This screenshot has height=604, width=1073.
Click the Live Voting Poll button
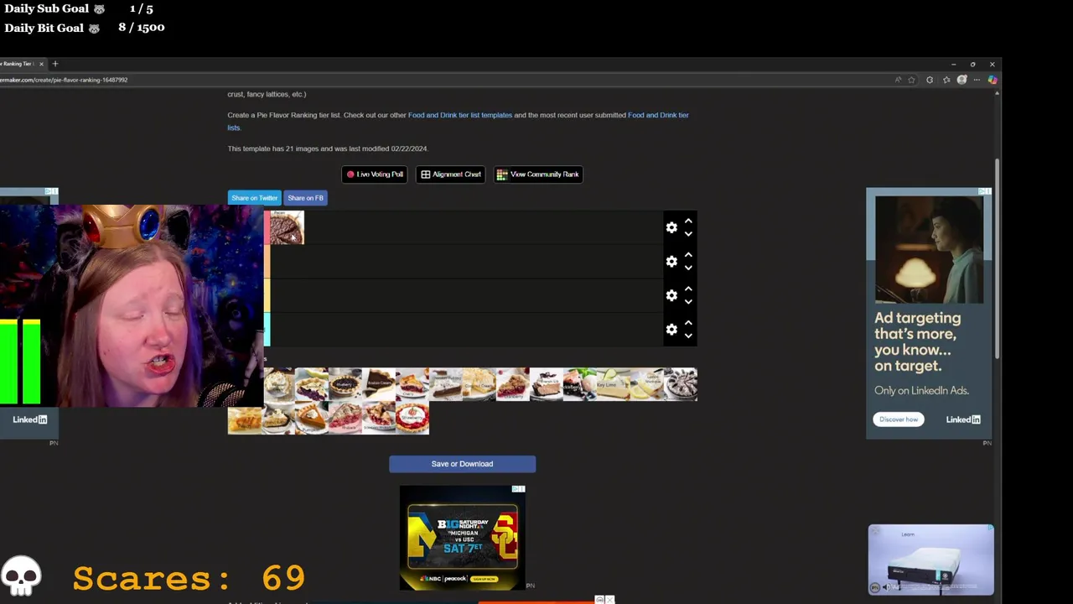click(375, 174)
